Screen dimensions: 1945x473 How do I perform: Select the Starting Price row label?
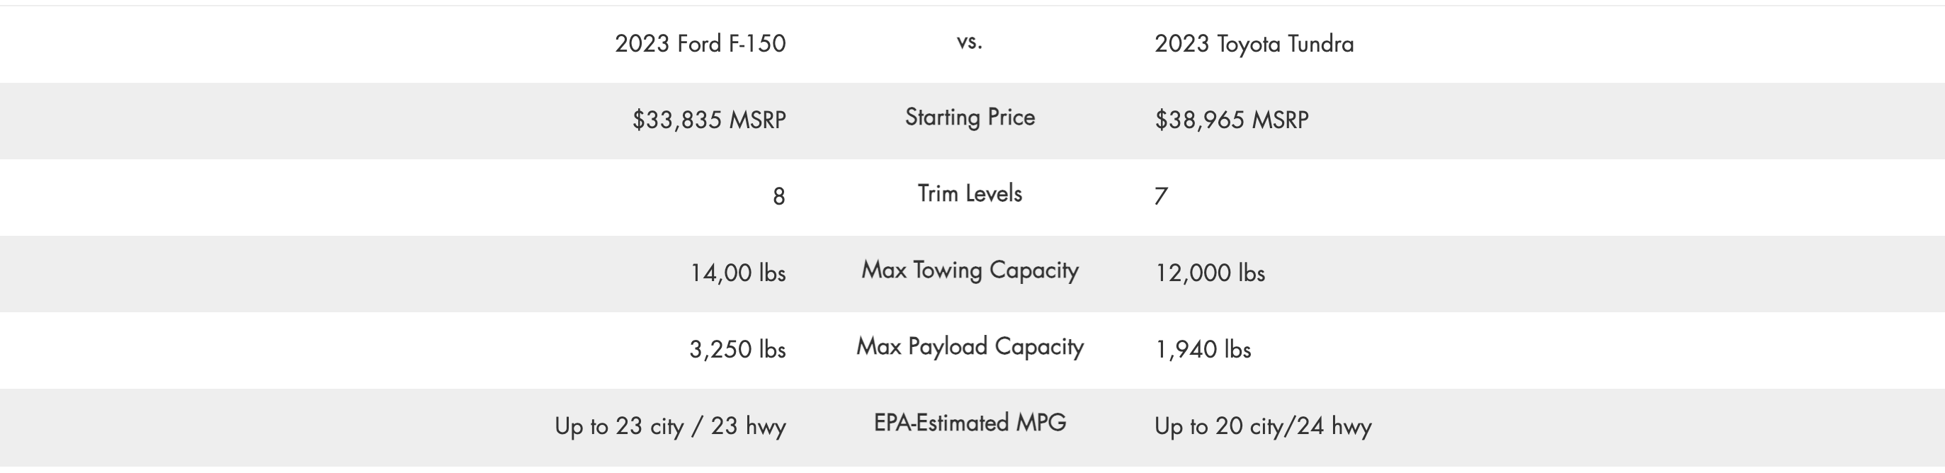(x=970, y=117)
